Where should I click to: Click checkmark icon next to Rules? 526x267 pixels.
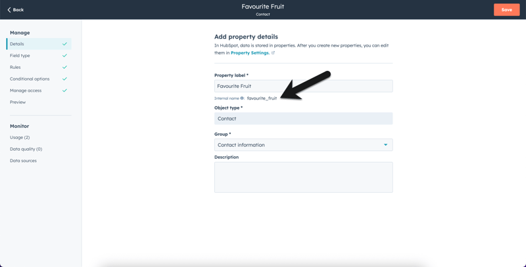[x=64, y=68]
